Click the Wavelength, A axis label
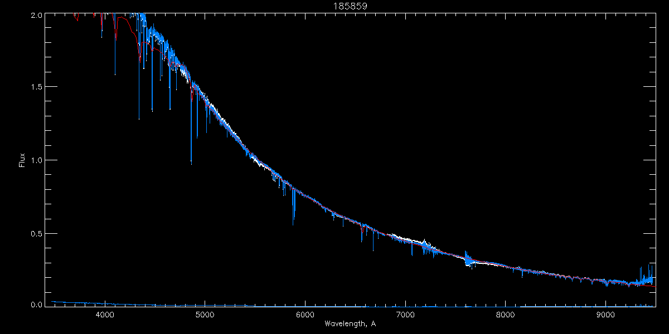Screen dimensions: 669x334 pyautogui.click(x=350, y=323)
